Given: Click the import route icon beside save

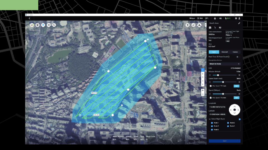Looking at the screenshot, I should (215, 27).
